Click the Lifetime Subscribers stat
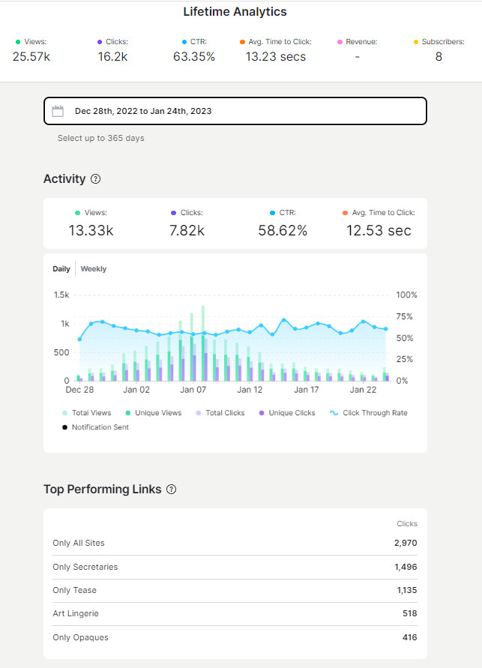 (x=439, y=56)
